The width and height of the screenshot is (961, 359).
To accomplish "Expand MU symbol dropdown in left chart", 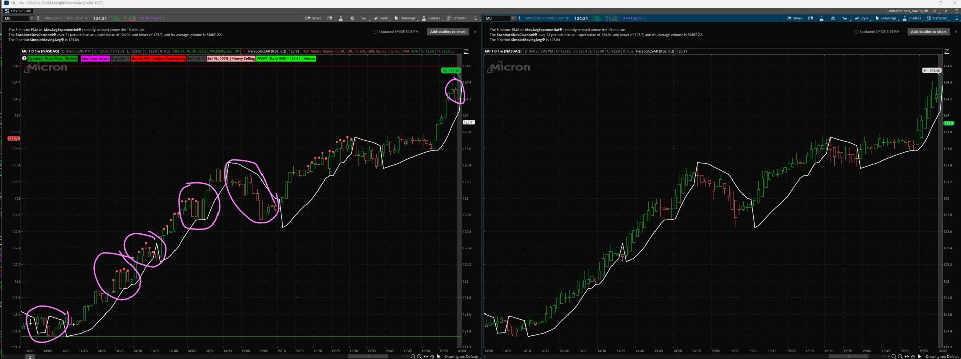I will tap(32, 18).
